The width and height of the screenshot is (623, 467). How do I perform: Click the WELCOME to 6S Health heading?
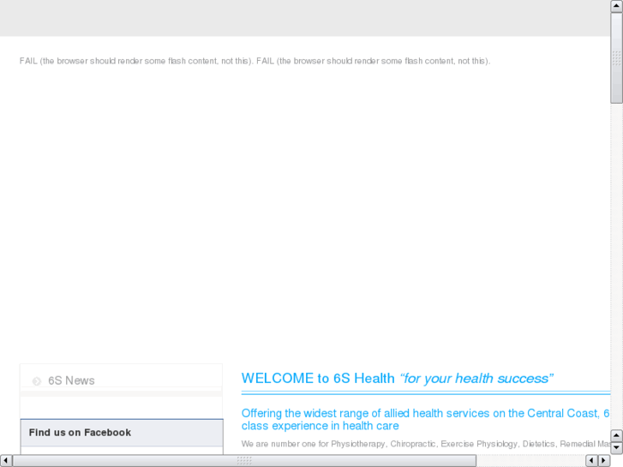point(397,379)
